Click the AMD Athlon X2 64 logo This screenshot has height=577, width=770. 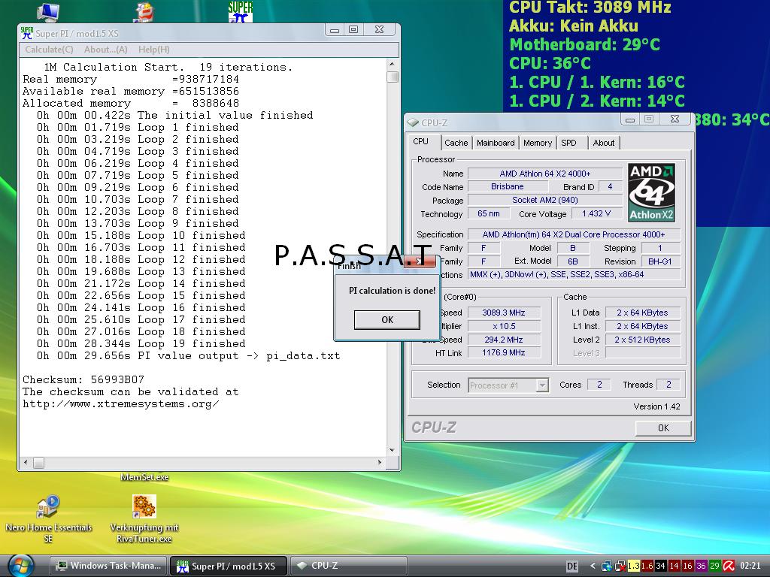(651, 193)
